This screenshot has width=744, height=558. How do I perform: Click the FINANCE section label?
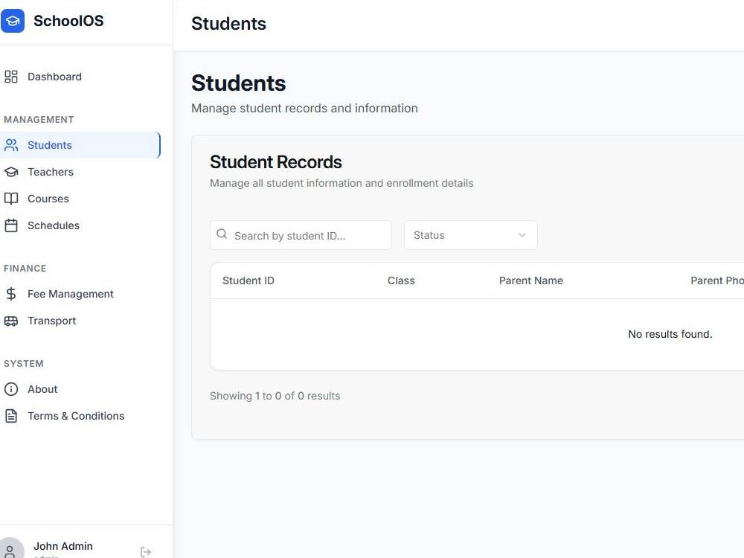click(x=25, y=269)
